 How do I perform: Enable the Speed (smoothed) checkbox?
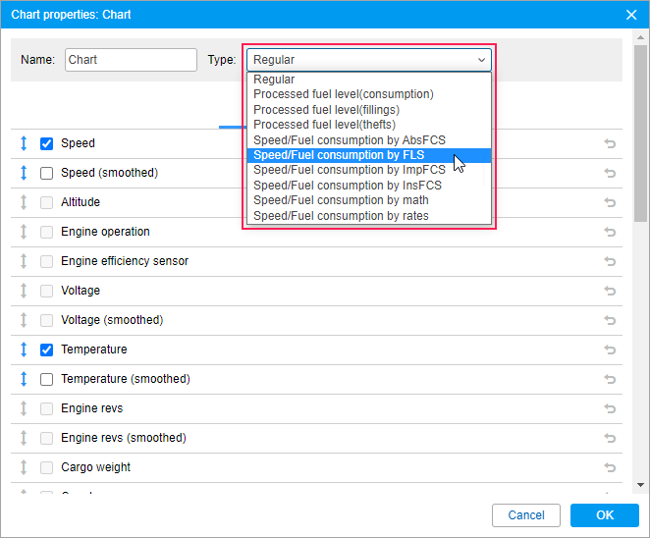tap(46, 173)
